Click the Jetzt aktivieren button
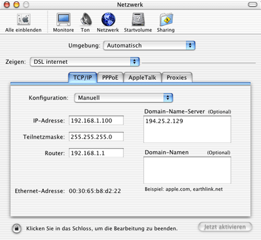This screenshot has width=261, height=240. coord(225,227)
